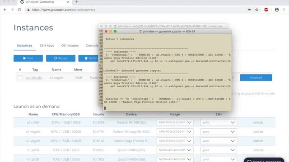
Task: Close the GPUEater: Computing tab
Action: pyautogui.click(x=68, y=2)
